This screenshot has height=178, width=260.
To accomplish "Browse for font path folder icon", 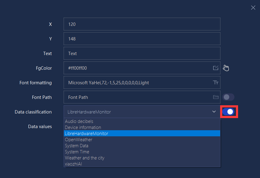I will (x=216, y=97).
